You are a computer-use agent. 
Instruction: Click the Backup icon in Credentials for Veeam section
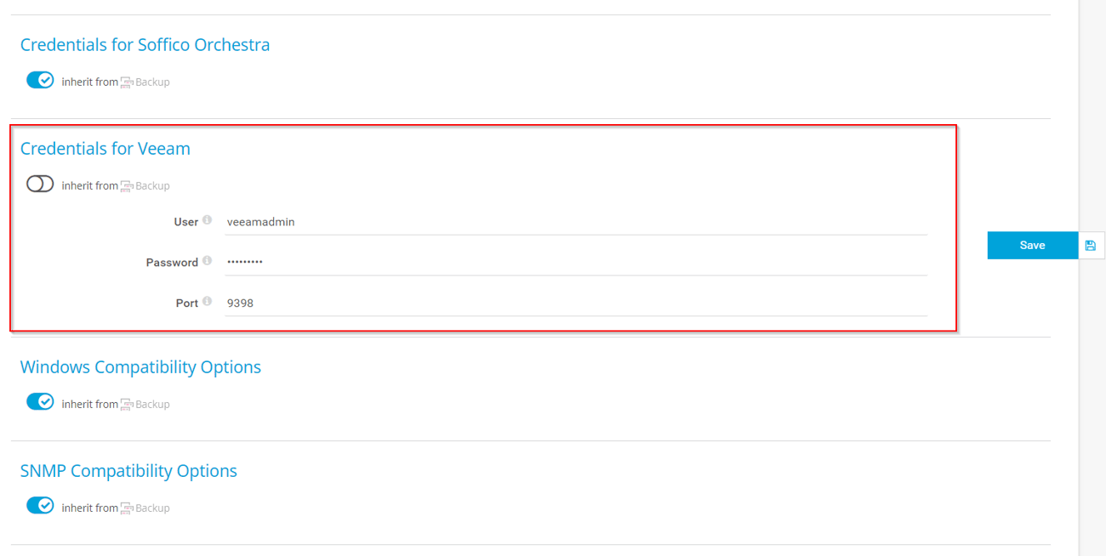(126, 185)
